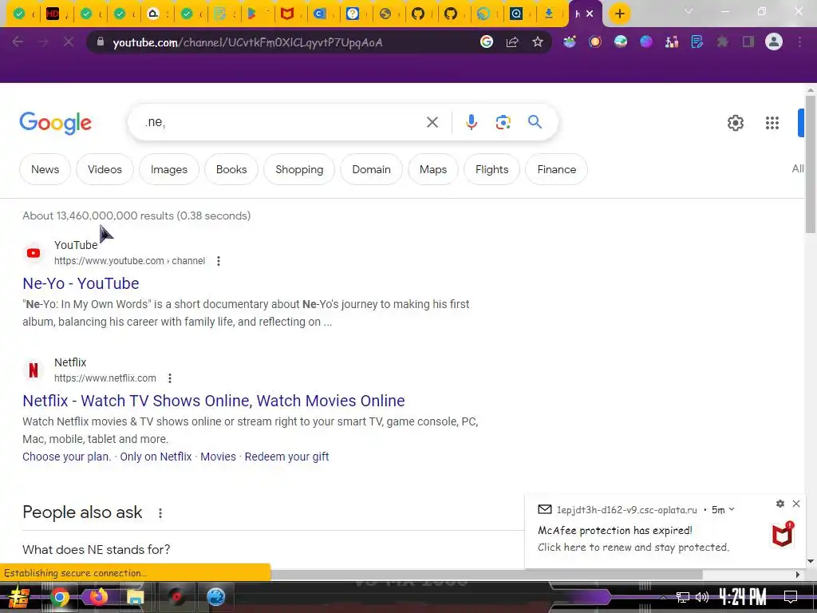Switch to the McAfee tab
Screen dimensions: 817x613
(x=287, y=14)
